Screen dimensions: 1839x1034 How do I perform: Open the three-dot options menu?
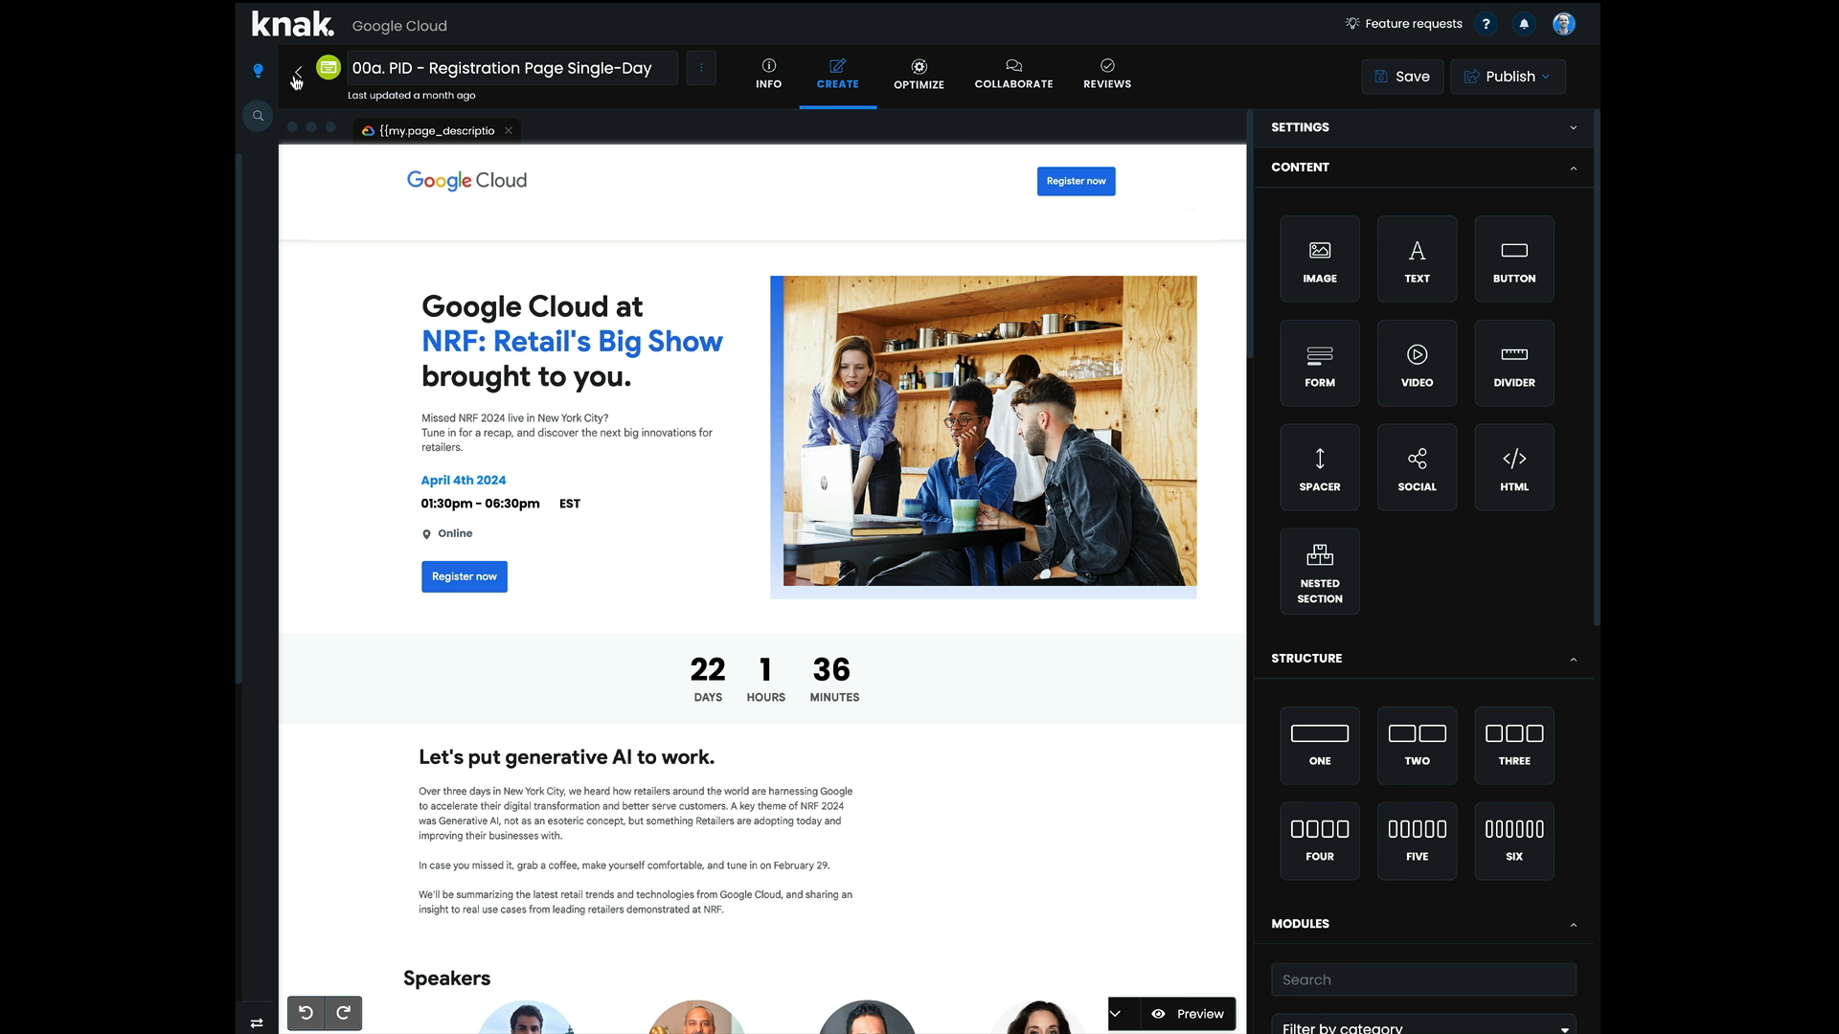coord(701,68)
